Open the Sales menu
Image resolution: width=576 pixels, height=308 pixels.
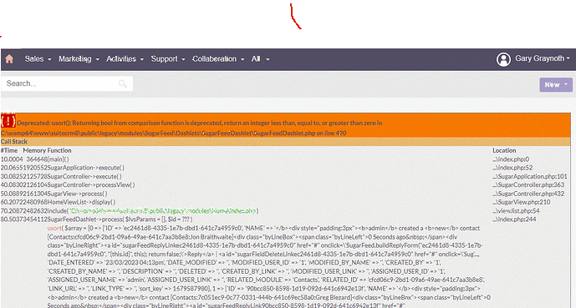[x=38, y=58]
